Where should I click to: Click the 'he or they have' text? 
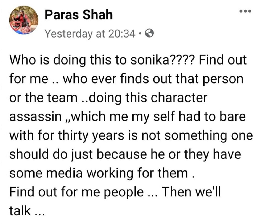[x=195, y=154]
